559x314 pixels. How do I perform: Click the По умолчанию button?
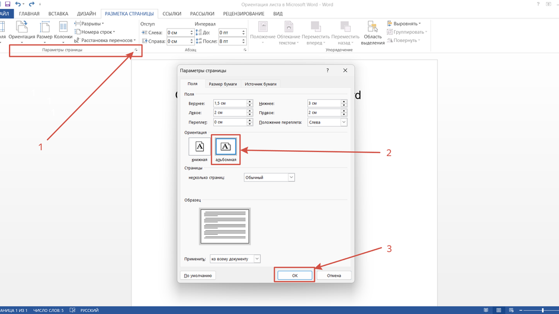point(198,276)
